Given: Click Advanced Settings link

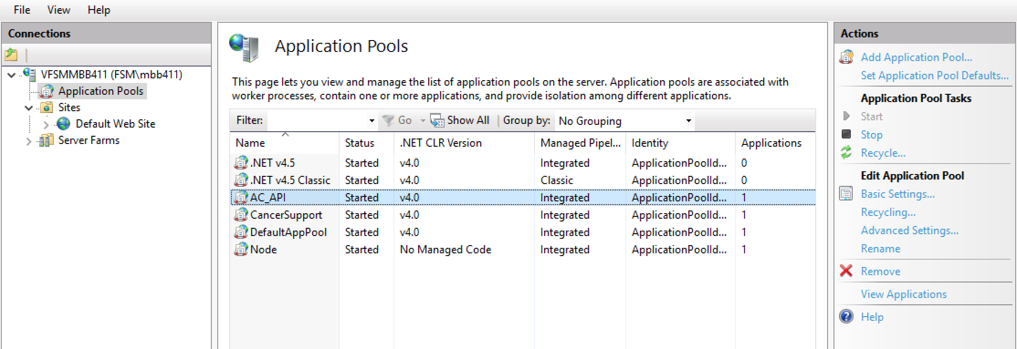Looking at the screenshot, I should [909, 231].
